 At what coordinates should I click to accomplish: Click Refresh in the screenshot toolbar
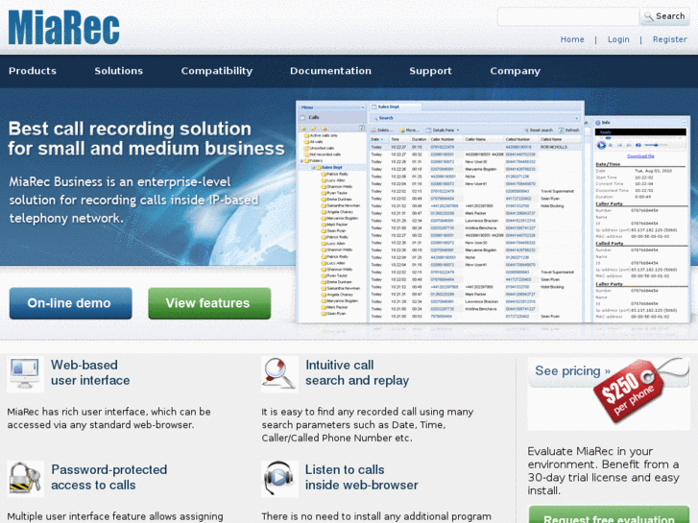(569, 131)
